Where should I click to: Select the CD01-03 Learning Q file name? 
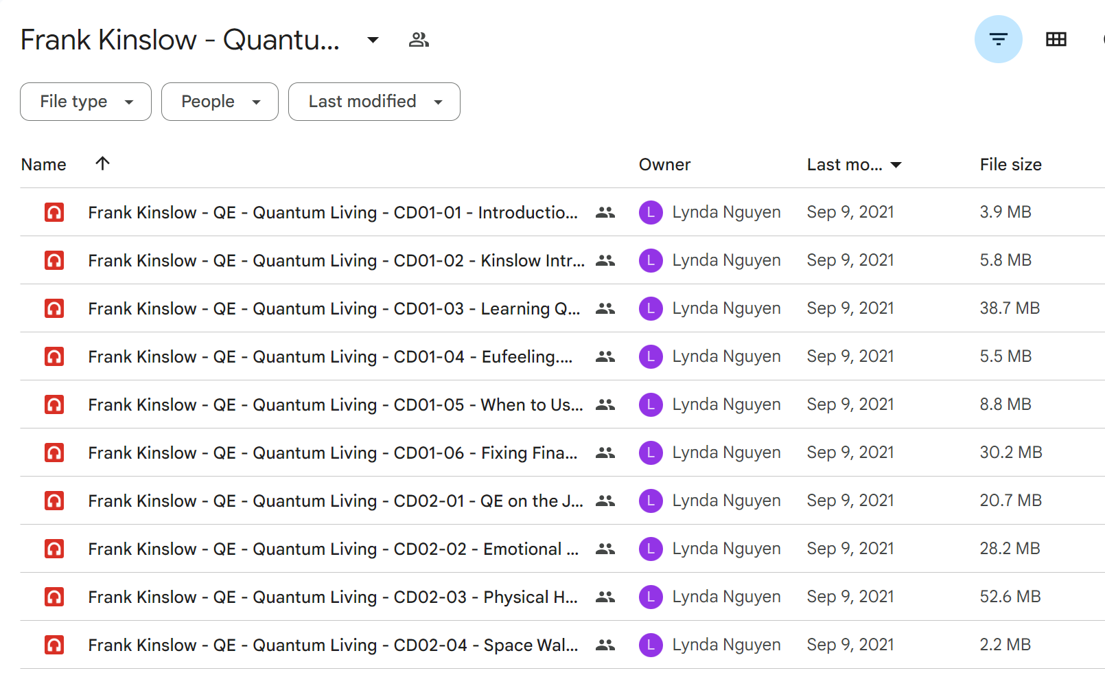coord(334,309)
